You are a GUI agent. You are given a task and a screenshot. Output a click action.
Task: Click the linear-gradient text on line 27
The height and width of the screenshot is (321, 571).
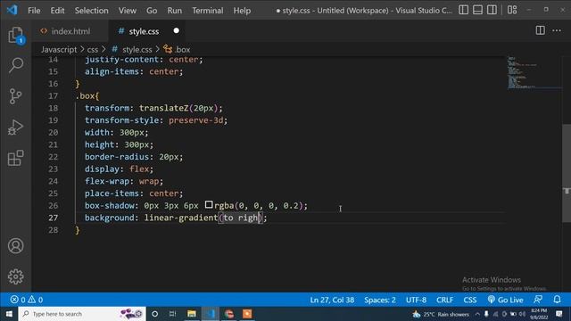tap(181, 218)
